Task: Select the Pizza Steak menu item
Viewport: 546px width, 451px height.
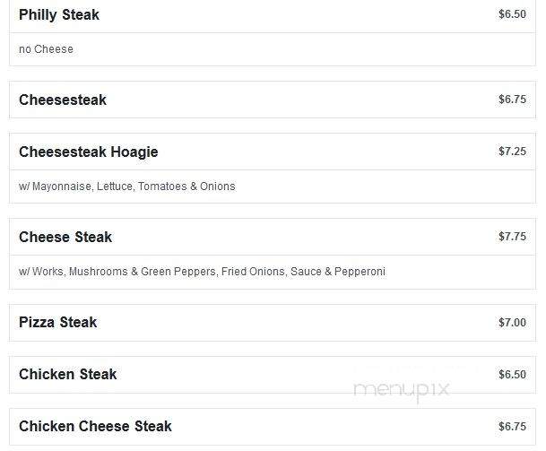Action: pos(57,323)
